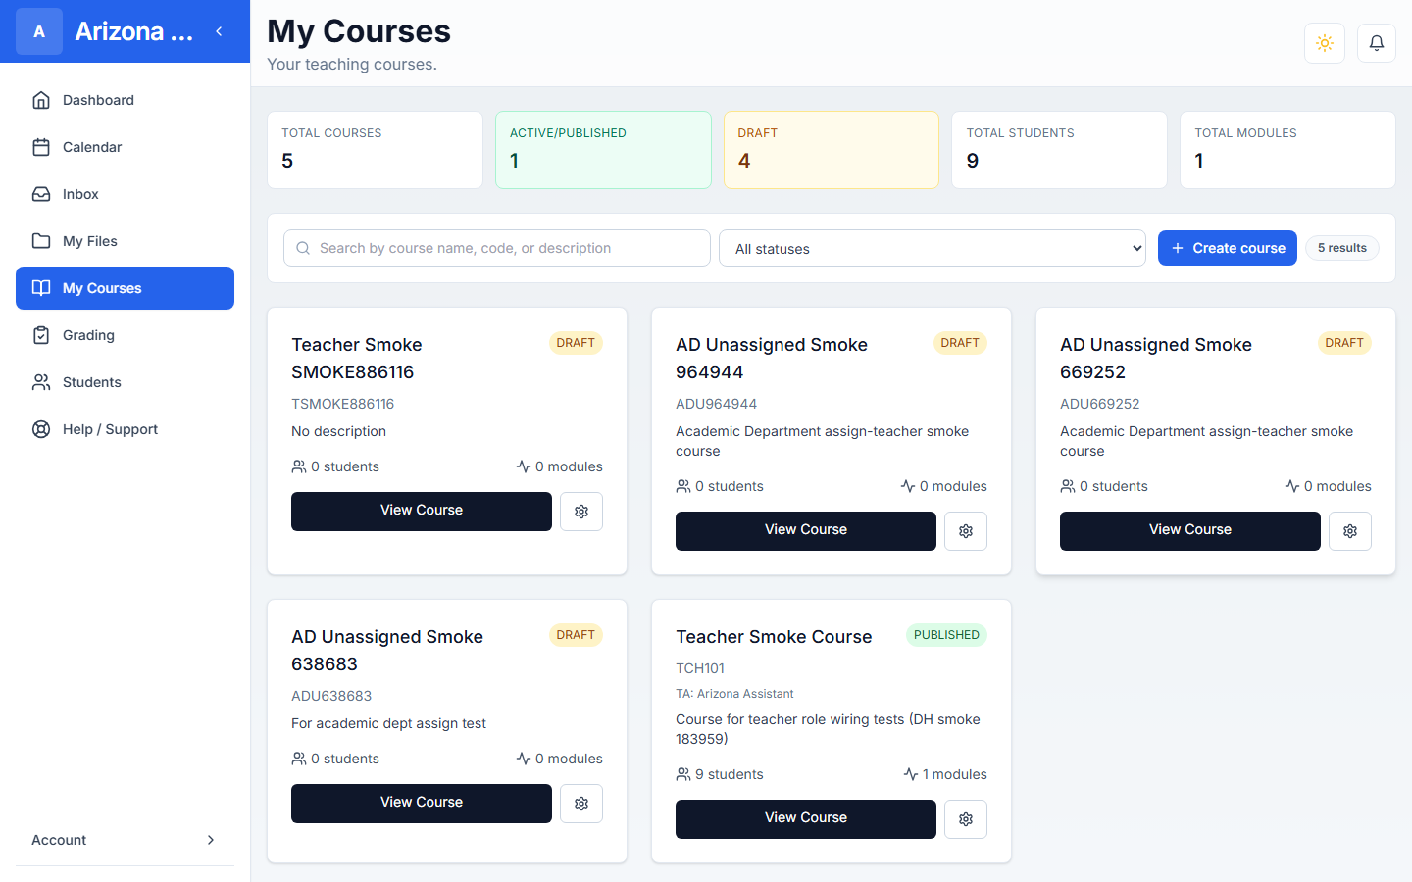Open Calendar from sidebar
The width and height of the screenshot is (1412, 882).
(125, 147)
